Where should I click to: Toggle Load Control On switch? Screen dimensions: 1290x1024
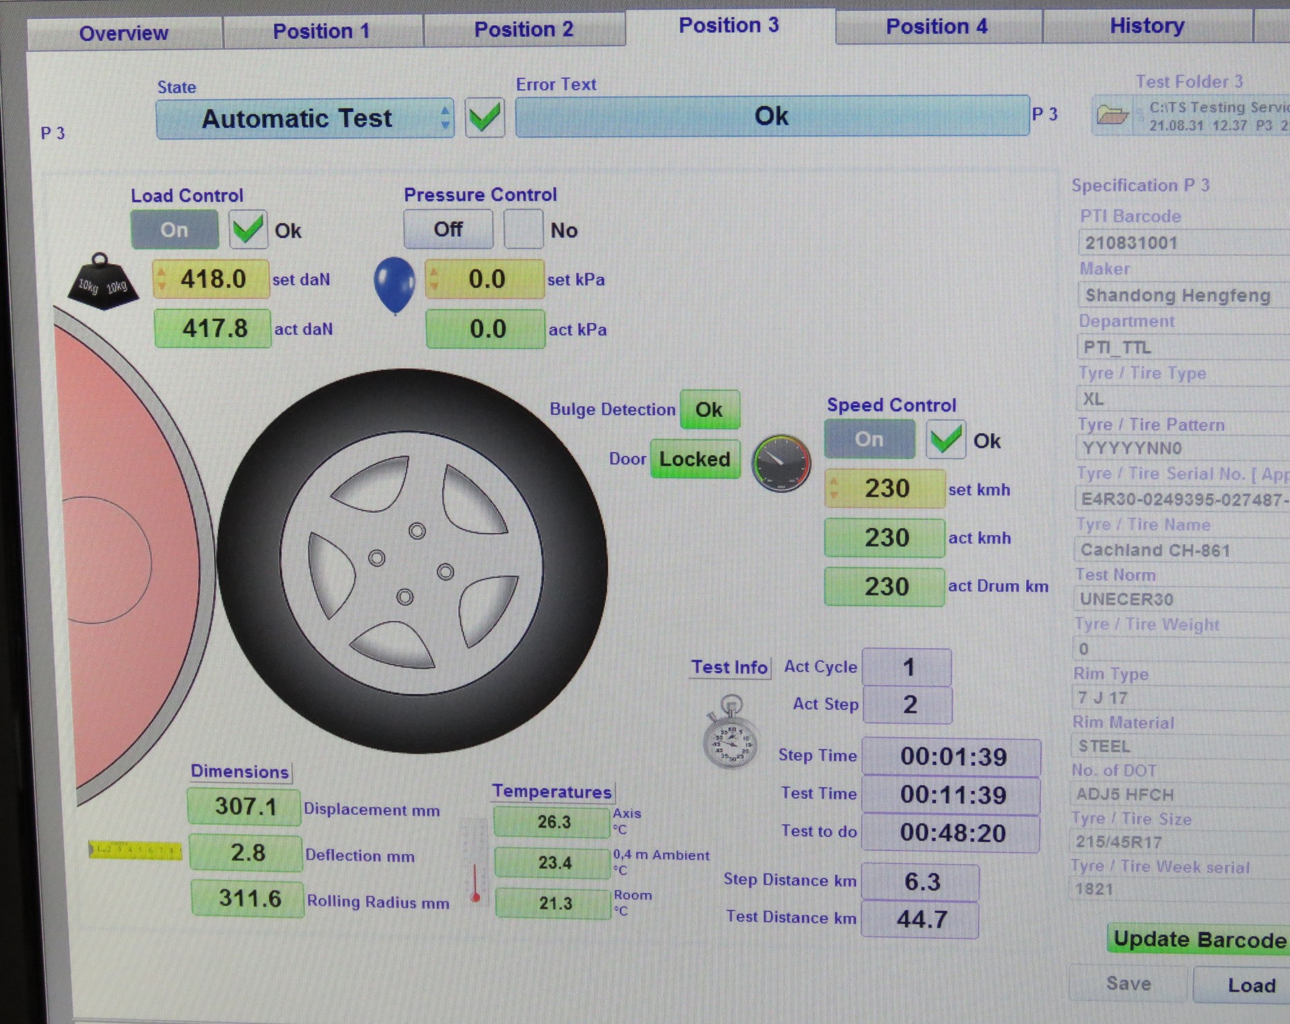click(174, 230)
